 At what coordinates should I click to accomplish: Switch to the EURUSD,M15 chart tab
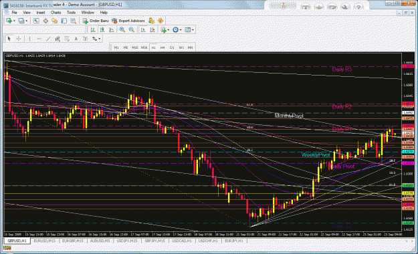point(45,241)
